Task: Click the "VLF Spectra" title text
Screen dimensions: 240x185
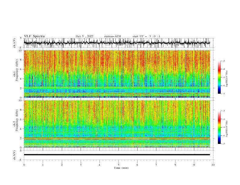Action: click(x=34, y=36)
